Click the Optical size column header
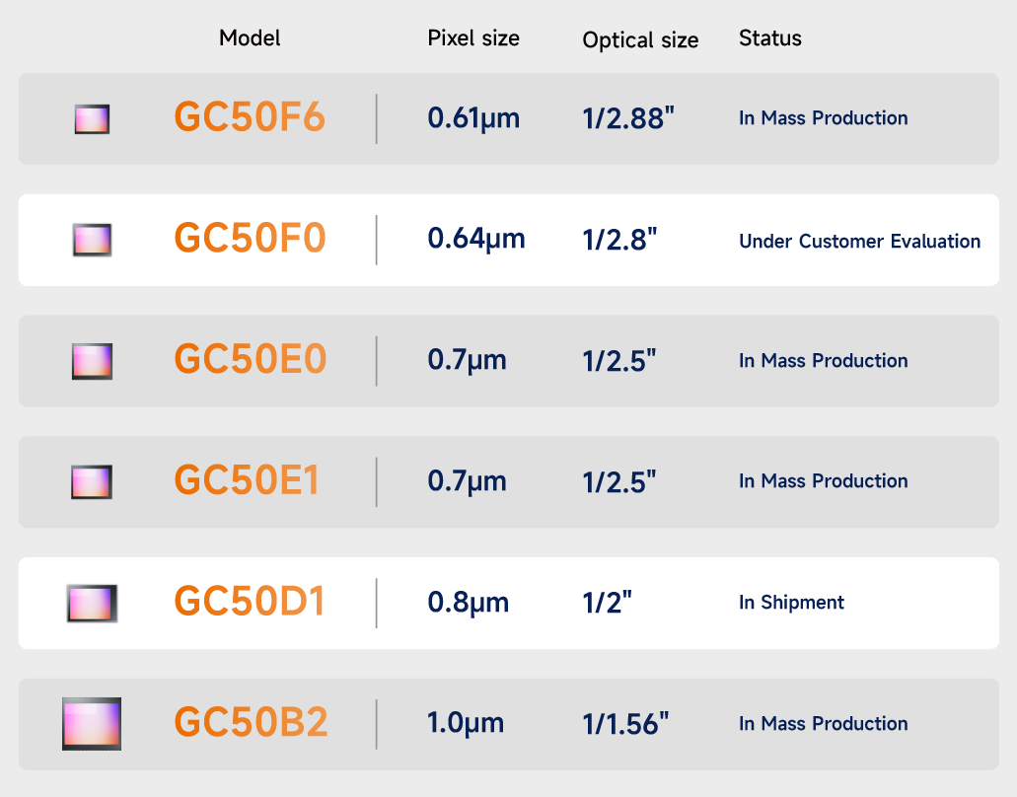This screenshot has width=1017, height=797. [640, 40]
